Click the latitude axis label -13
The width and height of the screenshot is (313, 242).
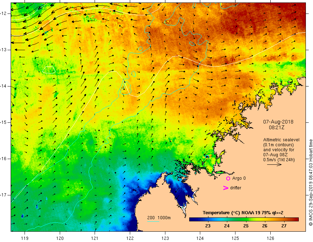point(4,50)
